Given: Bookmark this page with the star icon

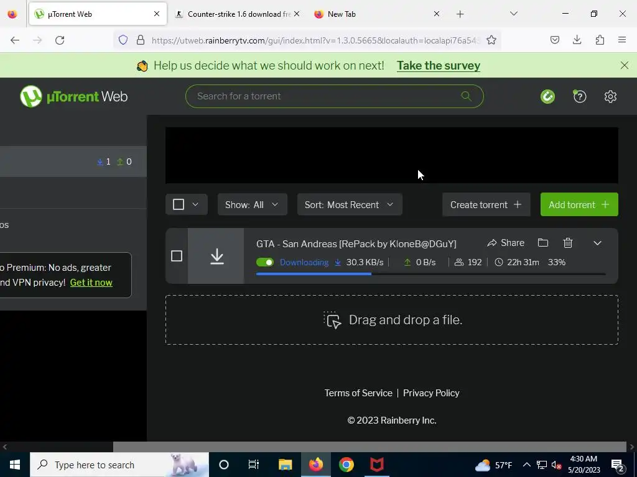Looking at the screenshot, I should (x=491, y=40).
